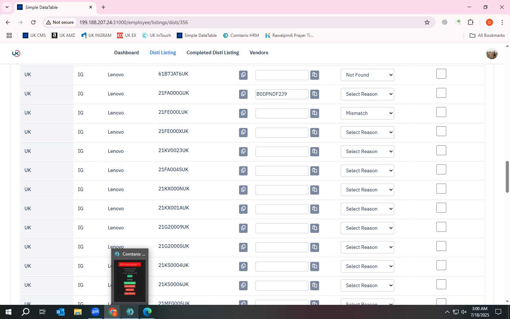Click the UK site logo

tap(16, 53)
